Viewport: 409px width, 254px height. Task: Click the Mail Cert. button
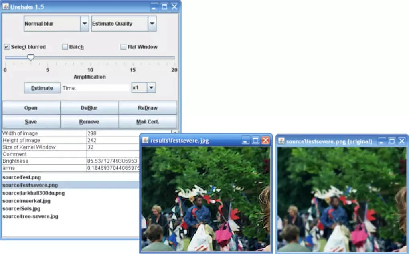(x=148, y=121)
